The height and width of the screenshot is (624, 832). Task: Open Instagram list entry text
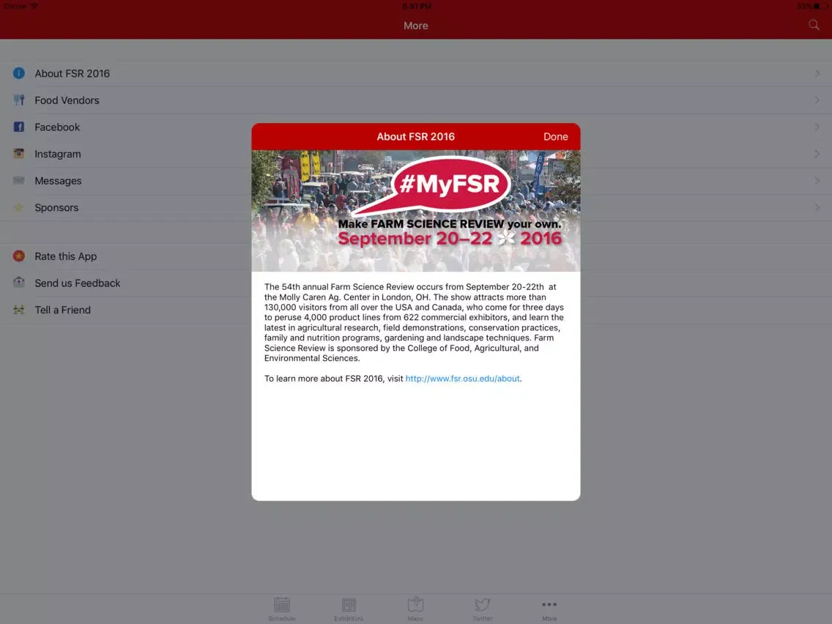[x=58, y=154]
